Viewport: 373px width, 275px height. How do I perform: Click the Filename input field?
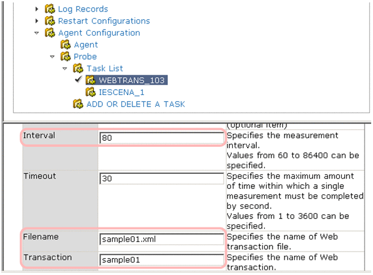click(x=161, y=239)
